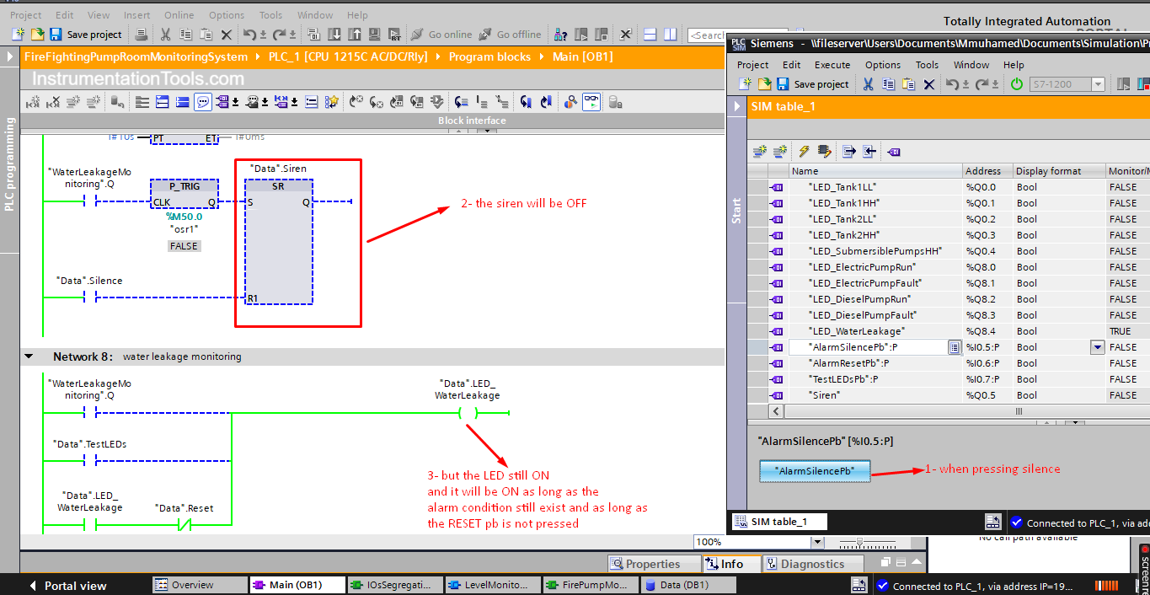Click the Go offline button
The width and height of the screenshot is (1150, 595).
click(511, 35)
